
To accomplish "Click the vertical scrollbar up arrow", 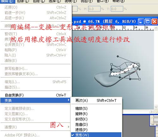I will (156, 28).
